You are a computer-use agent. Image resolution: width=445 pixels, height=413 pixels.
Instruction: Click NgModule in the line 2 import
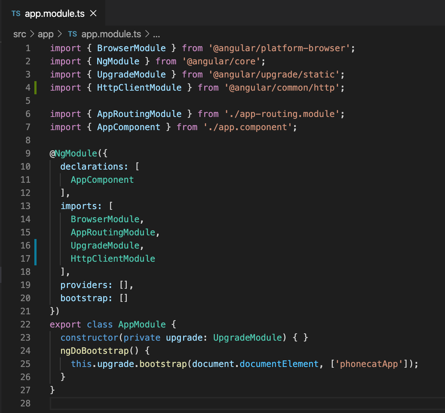tap(118, 61)
